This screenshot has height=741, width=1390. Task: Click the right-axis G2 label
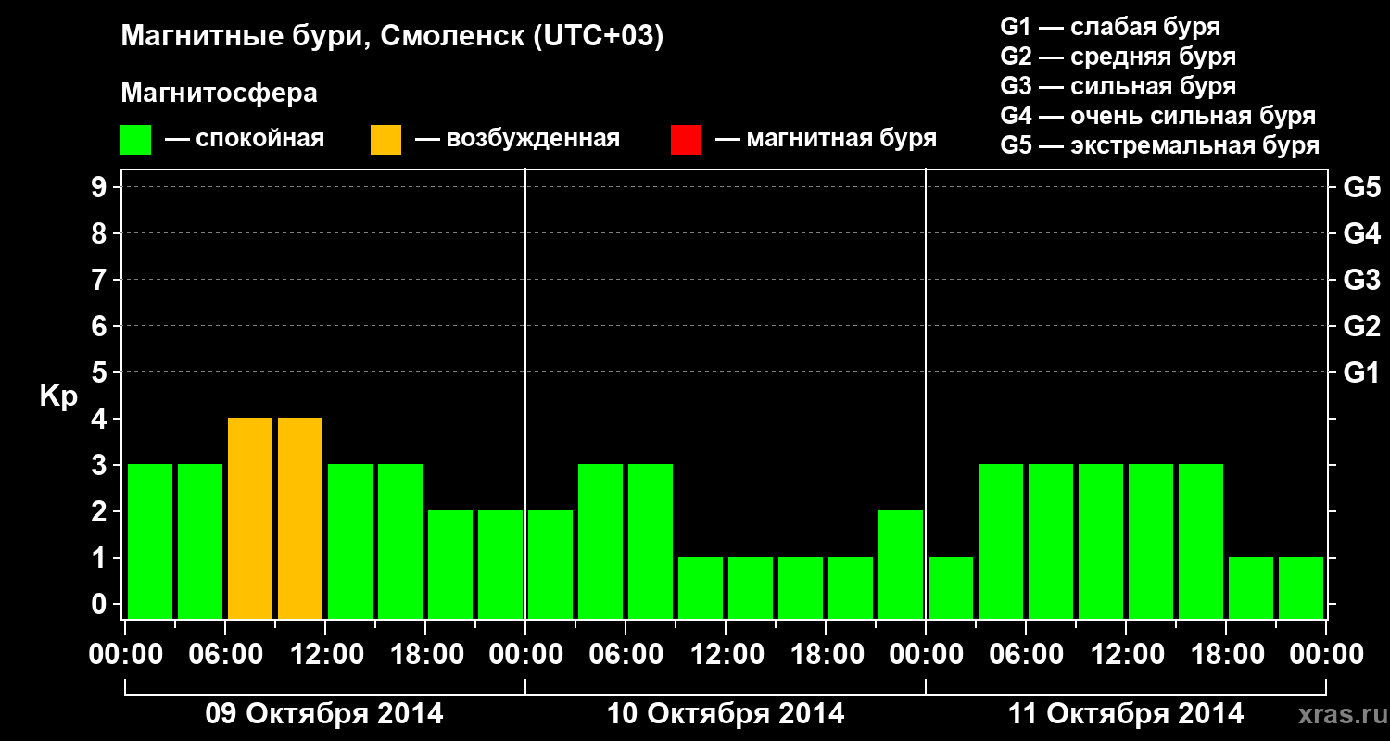1361,326
